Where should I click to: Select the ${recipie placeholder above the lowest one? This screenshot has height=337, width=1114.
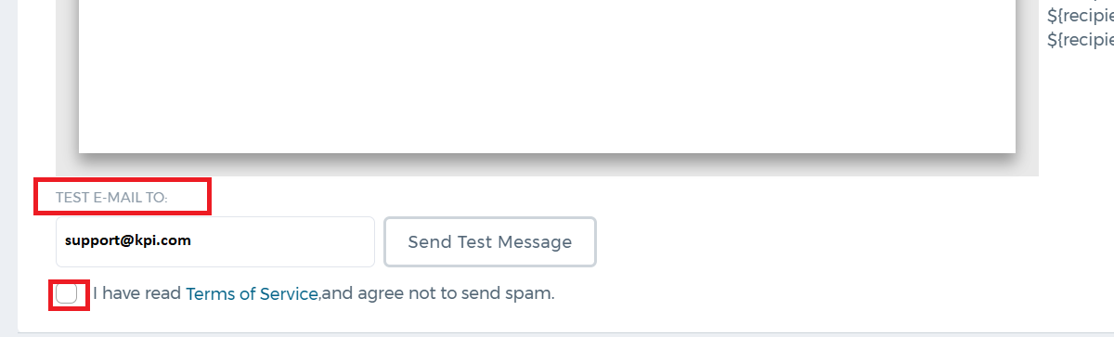tap(1081, 16)
